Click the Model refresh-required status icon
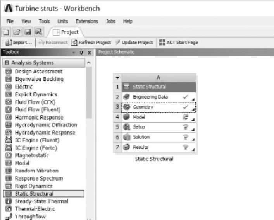The height and width of the screenshot is (220, 274). (186, 117)
